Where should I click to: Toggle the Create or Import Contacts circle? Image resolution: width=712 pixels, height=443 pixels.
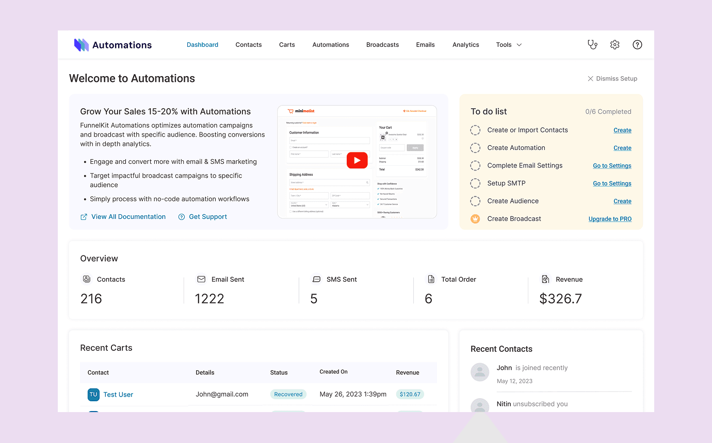click(475, 130)
